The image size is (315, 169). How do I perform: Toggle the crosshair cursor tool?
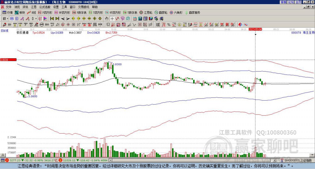112,19
